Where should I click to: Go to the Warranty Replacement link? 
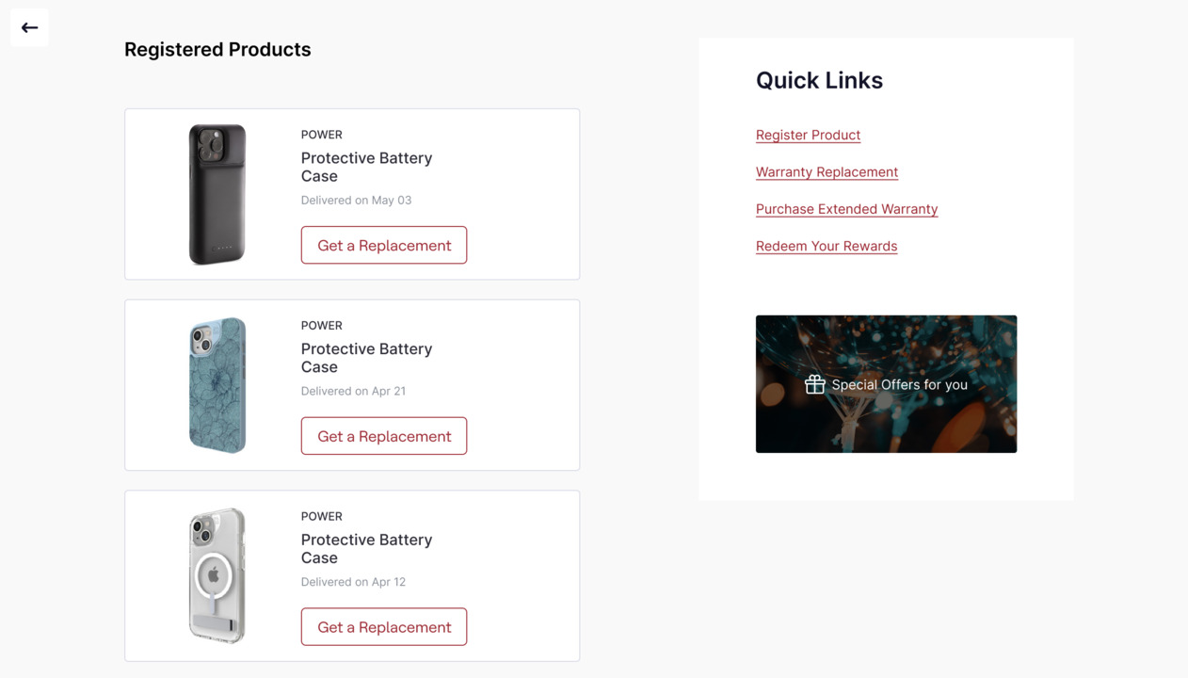pyautogui.click(x=827, y=172)
